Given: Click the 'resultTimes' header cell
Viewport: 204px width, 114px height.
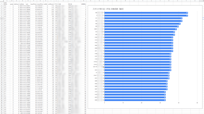Looking at the screenshot, I should 34,4.
